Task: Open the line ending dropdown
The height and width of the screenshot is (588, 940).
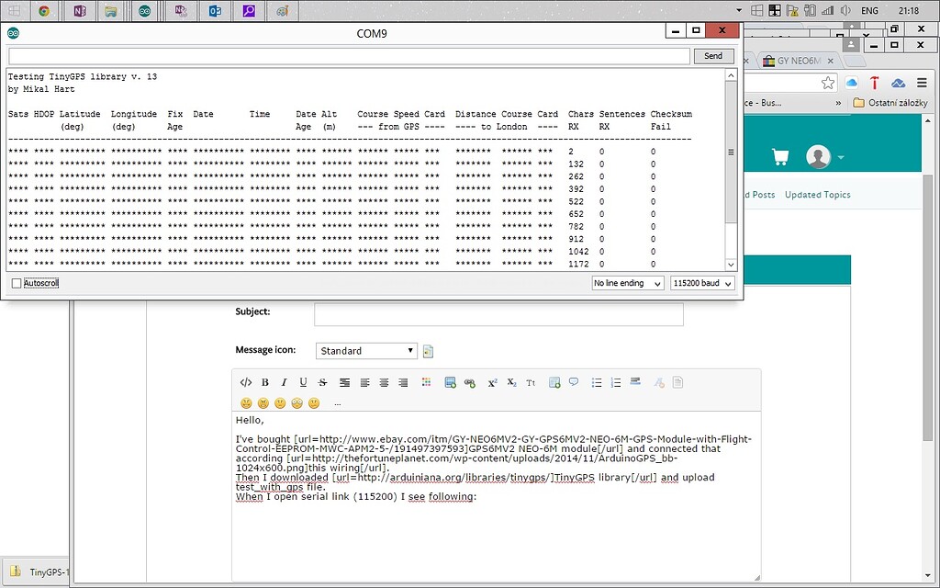Action: (627, 283)
